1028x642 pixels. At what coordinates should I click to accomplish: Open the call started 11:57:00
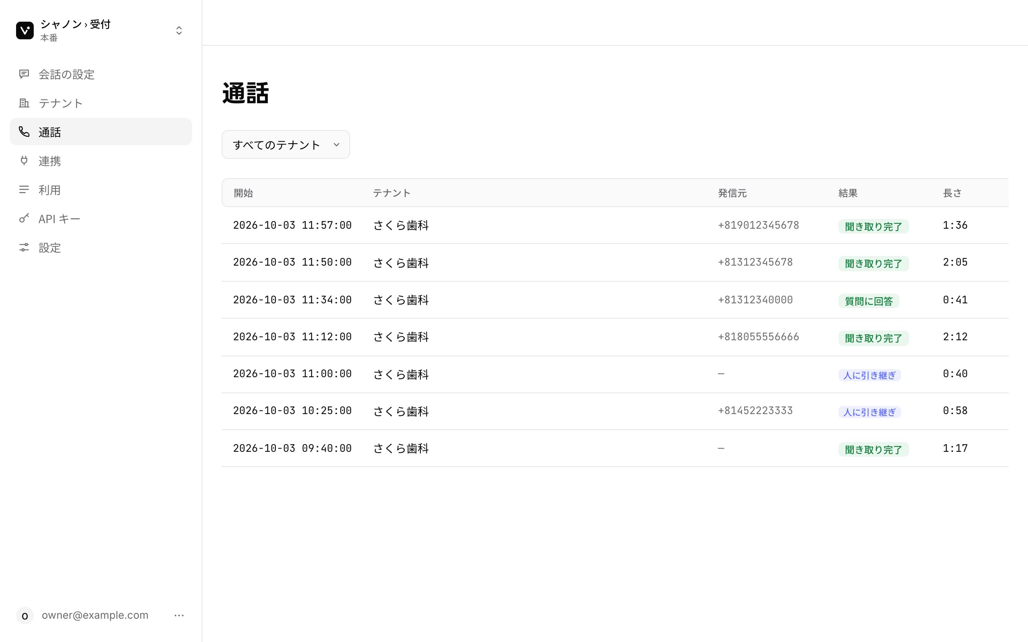615,226
